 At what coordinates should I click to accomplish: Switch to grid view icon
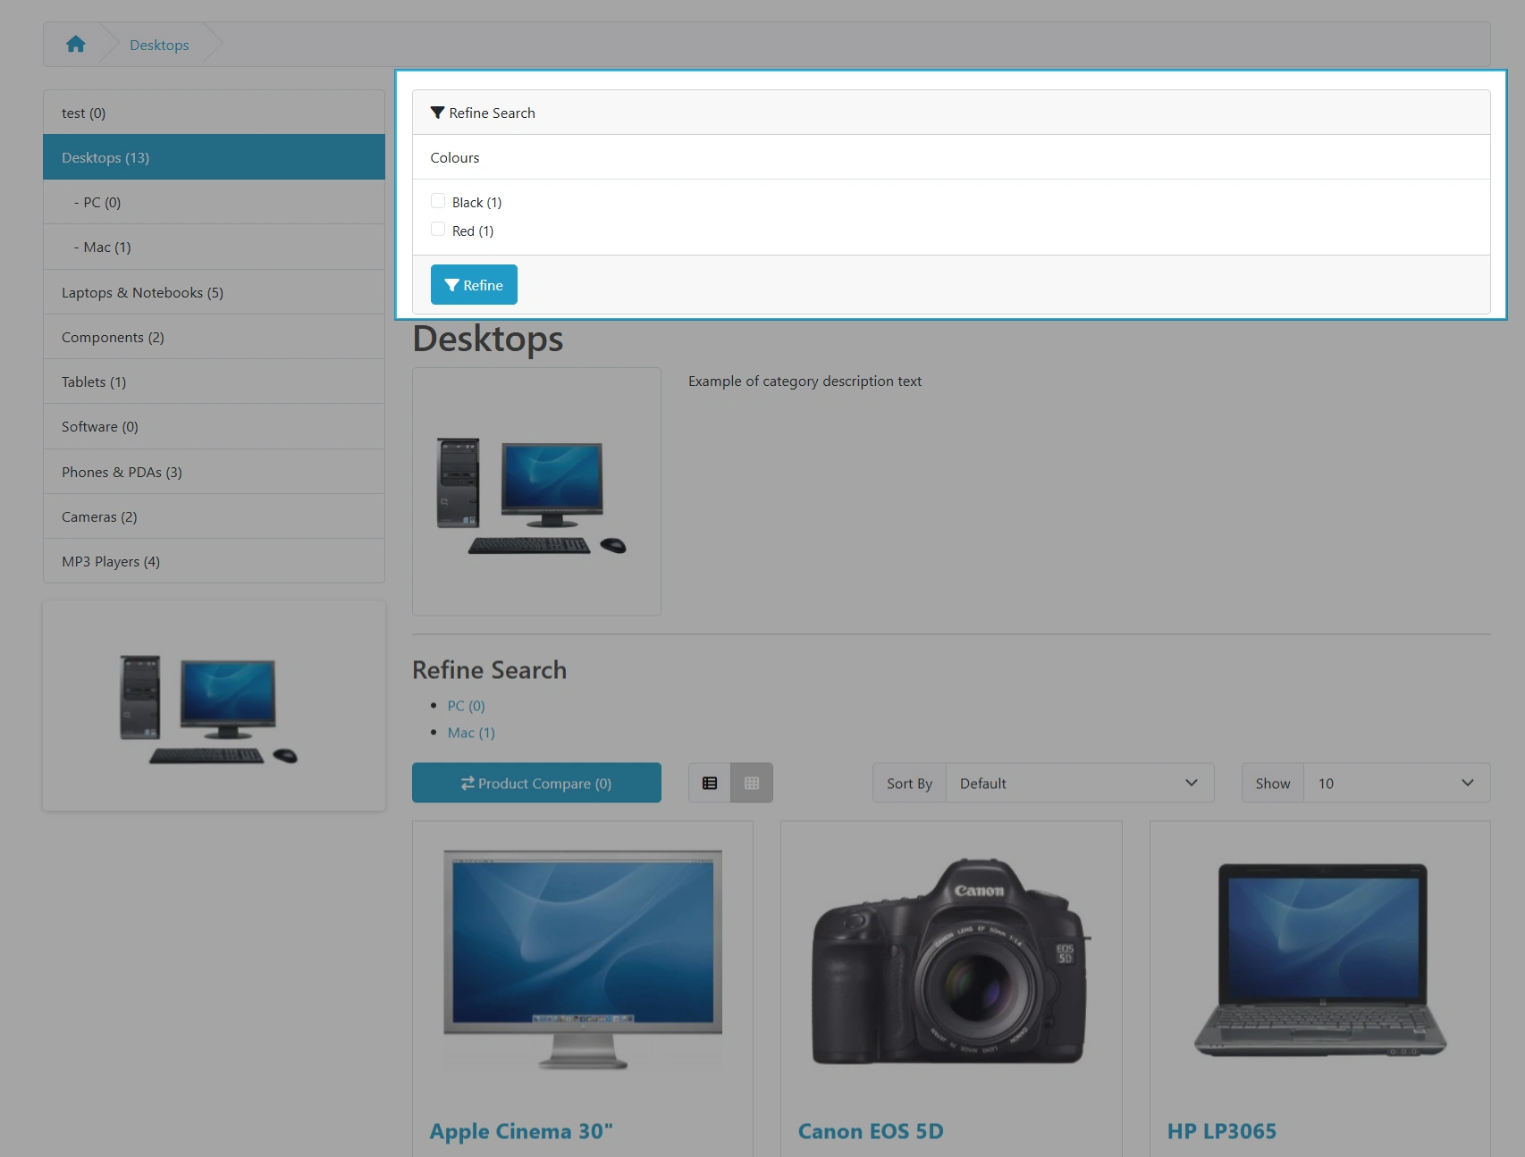(752, 783)
